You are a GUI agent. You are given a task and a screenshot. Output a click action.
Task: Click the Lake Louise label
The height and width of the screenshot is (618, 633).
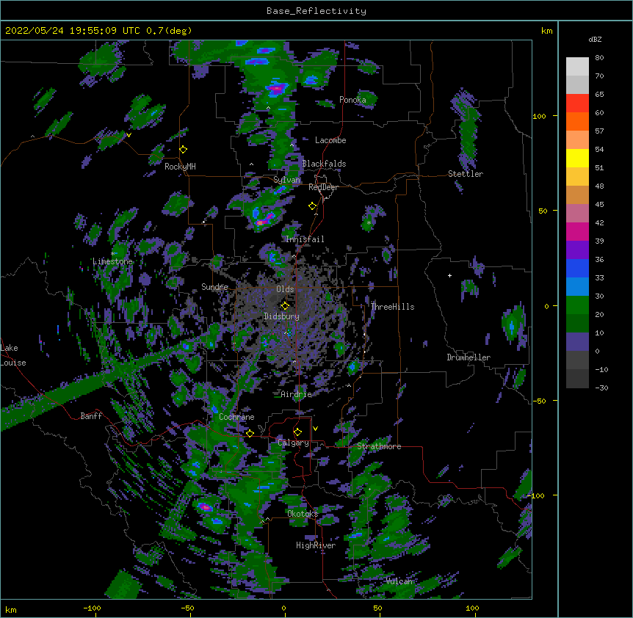[13, 355]
